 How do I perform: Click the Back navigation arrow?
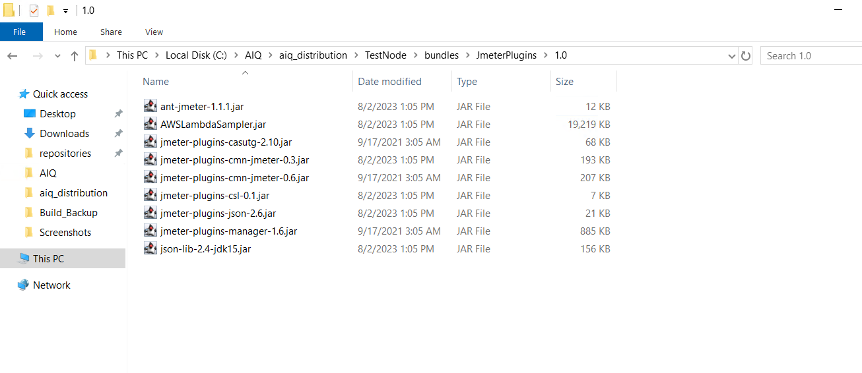point(13,56)
